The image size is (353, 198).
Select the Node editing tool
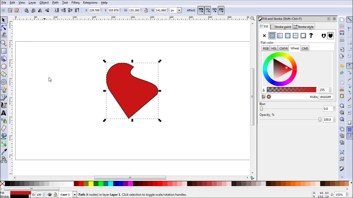pos(4,28)
